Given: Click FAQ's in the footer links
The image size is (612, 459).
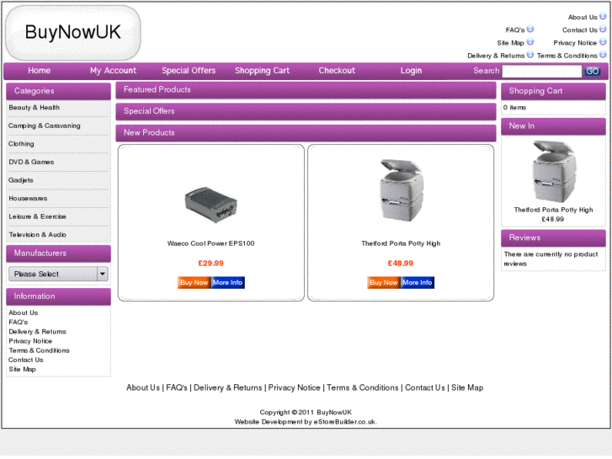Looking at the screenshot, I should click(177, 388).
